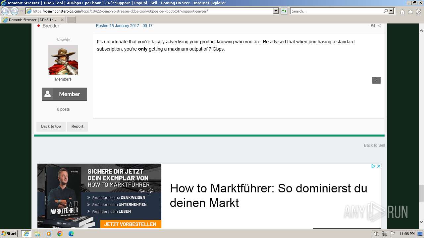The image size is (424, 238).
Task: Click the scrollbar up arrow
Action: [x=421, y=30]
